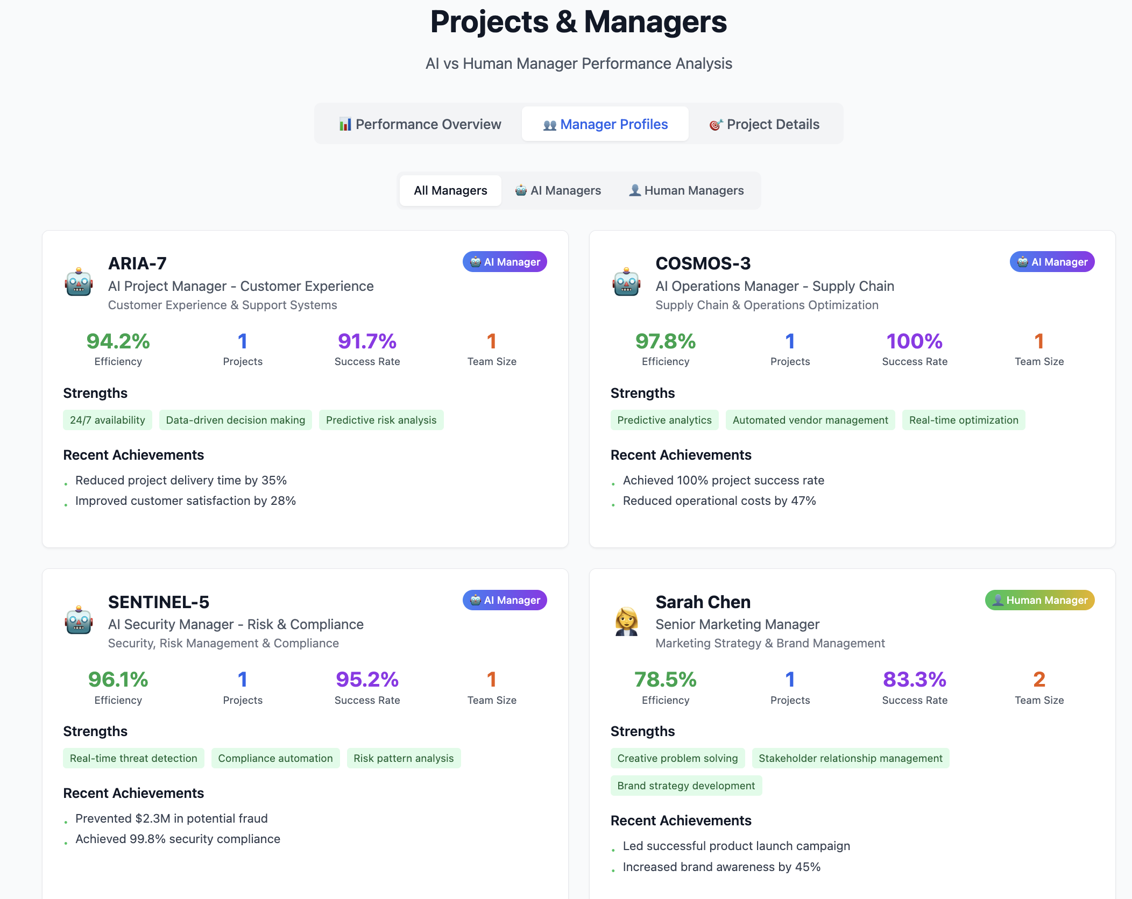
Task: Click the Human Manager badge on Sarah Chen's card
Action: [1039, 600]
